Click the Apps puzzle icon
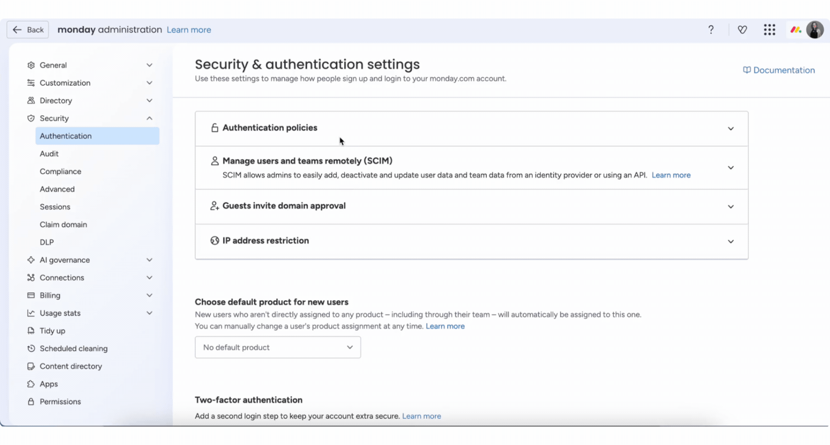The image size is (830, 445). (x=31, y=384)
